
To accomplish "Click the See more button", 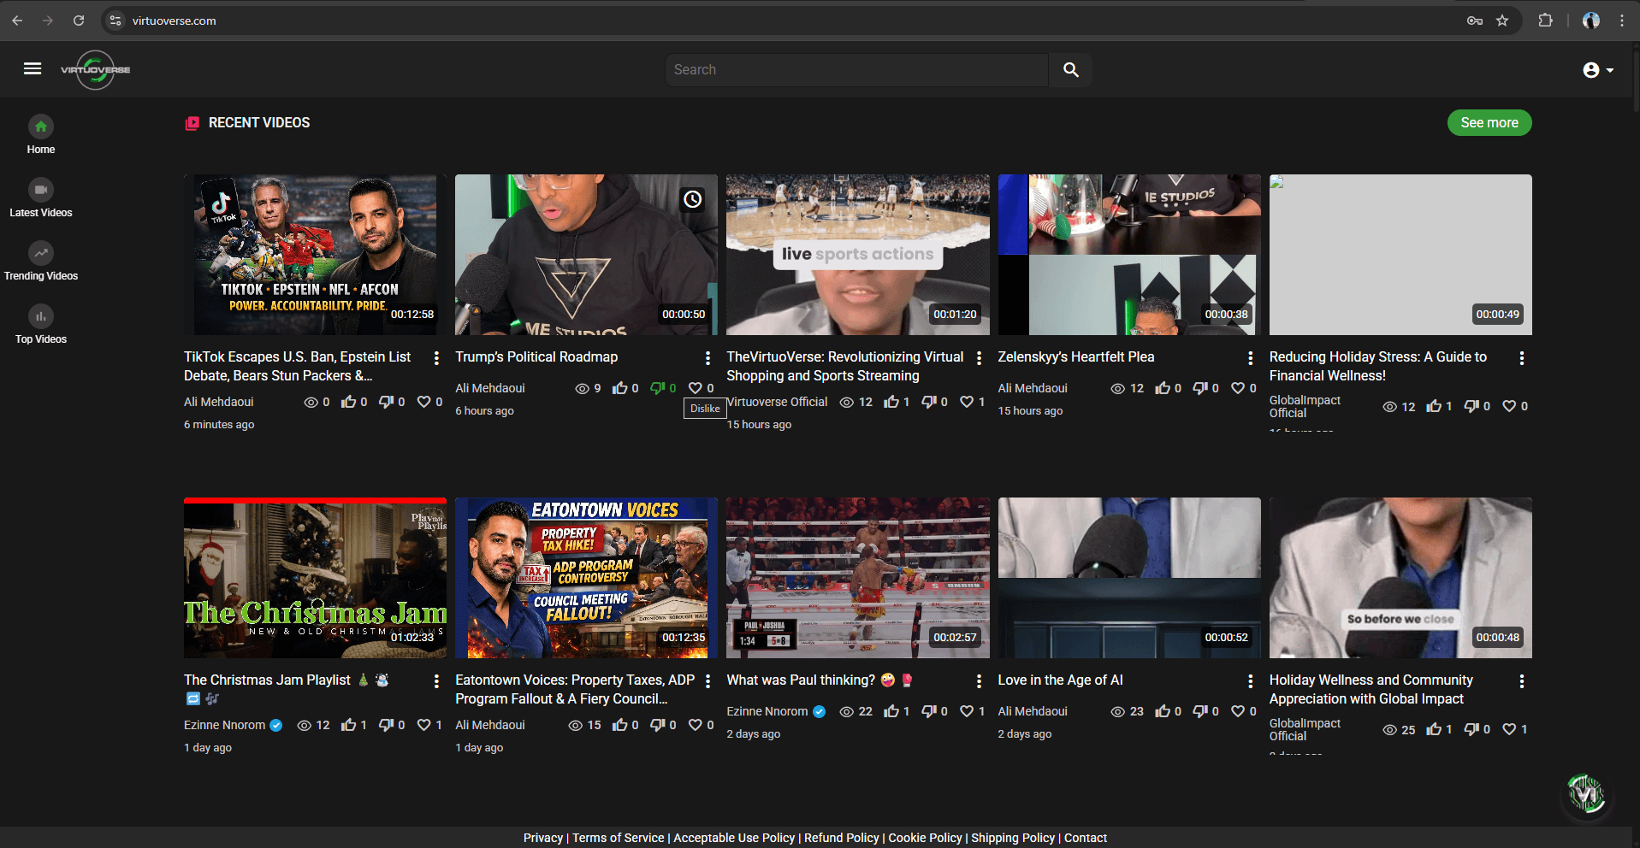I will pyautogui.click(x=1489, y=122).
